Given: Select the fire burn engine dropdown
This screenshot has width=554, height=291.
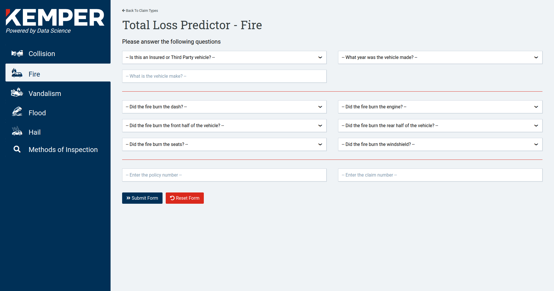Looking at the screenshot, I should (x=440, y=107).
